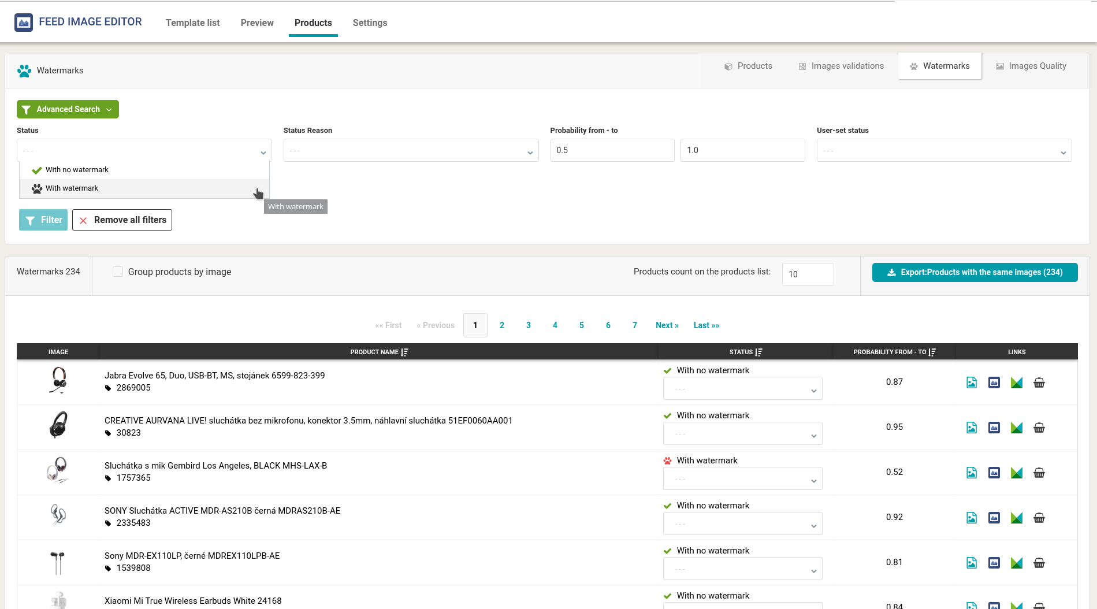Switch to Images validations sub-tab
The image size is (1097, 609).
click(841, 66)
